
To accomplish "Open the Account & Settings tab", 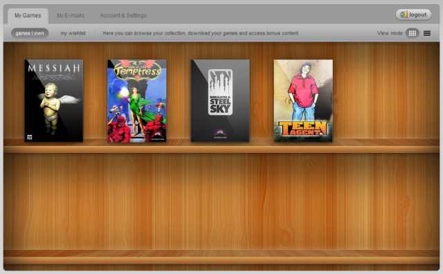I will pyautogui.click(x=123, y=15).
